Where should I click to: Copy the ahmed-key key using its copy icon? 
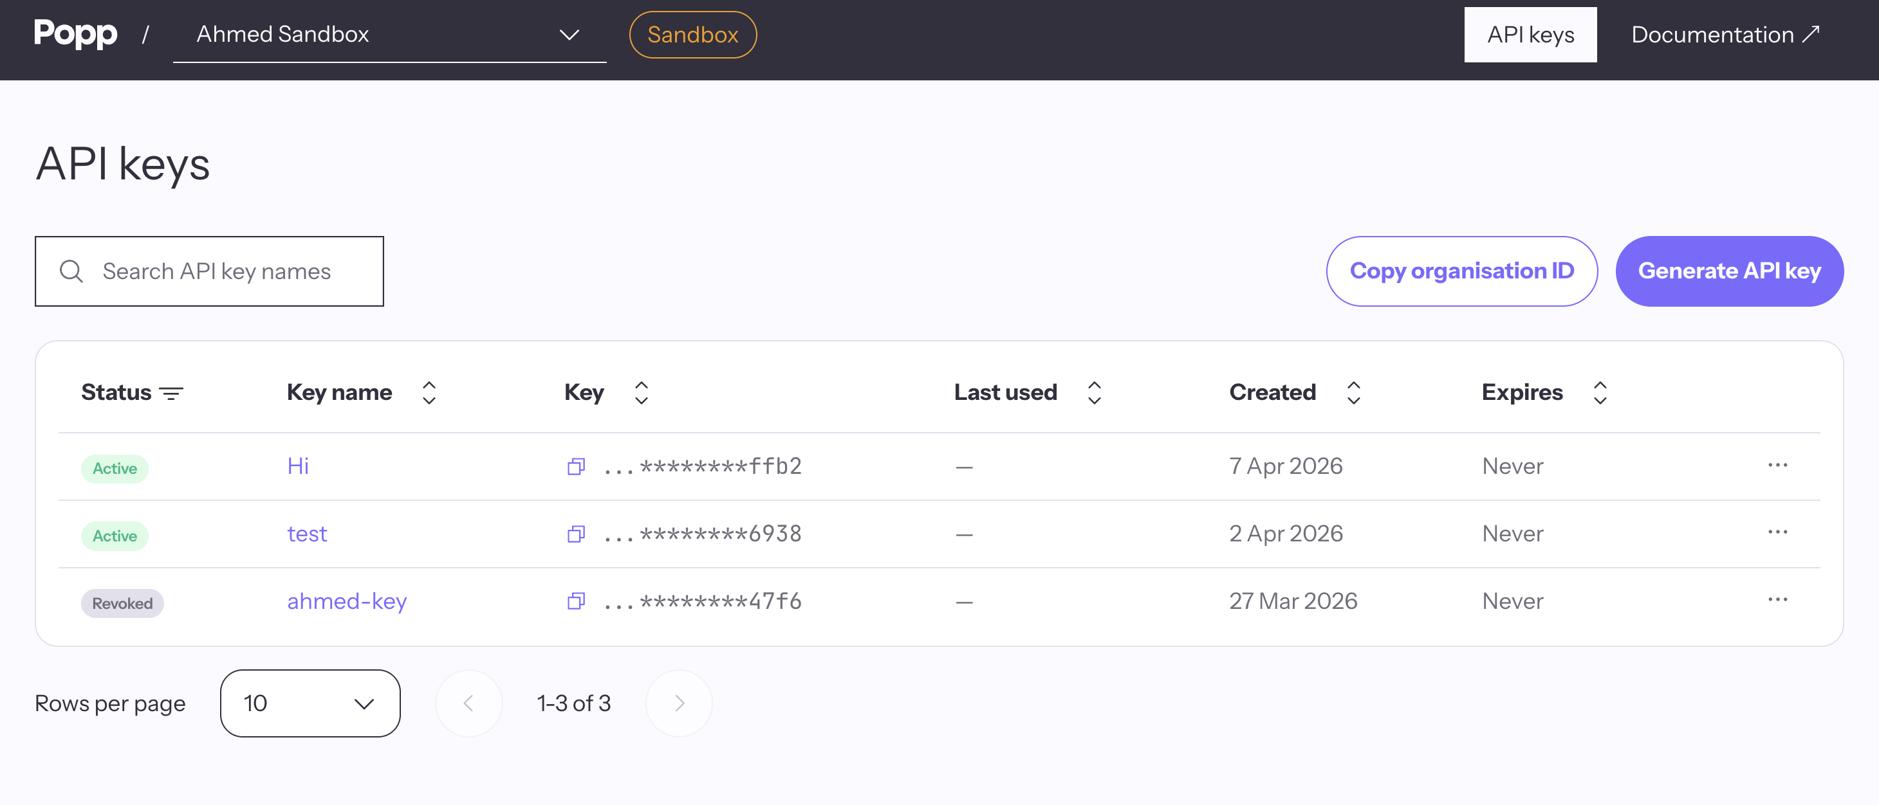pos(576,601)
